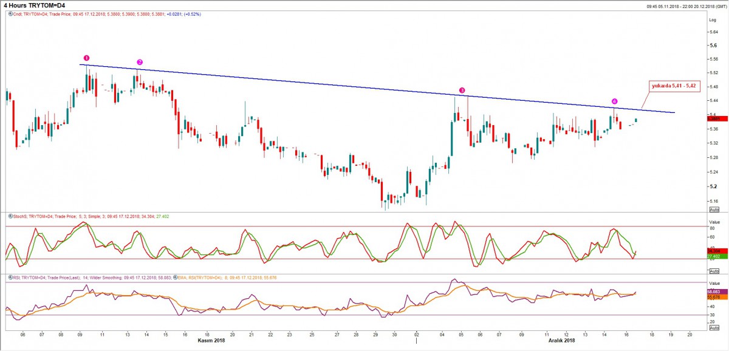The width and height of the screenshot is (729, 351).
Task: Click the '4 Hours TRYTOM=D4' chart title
Action: click(x=43, y=5)
